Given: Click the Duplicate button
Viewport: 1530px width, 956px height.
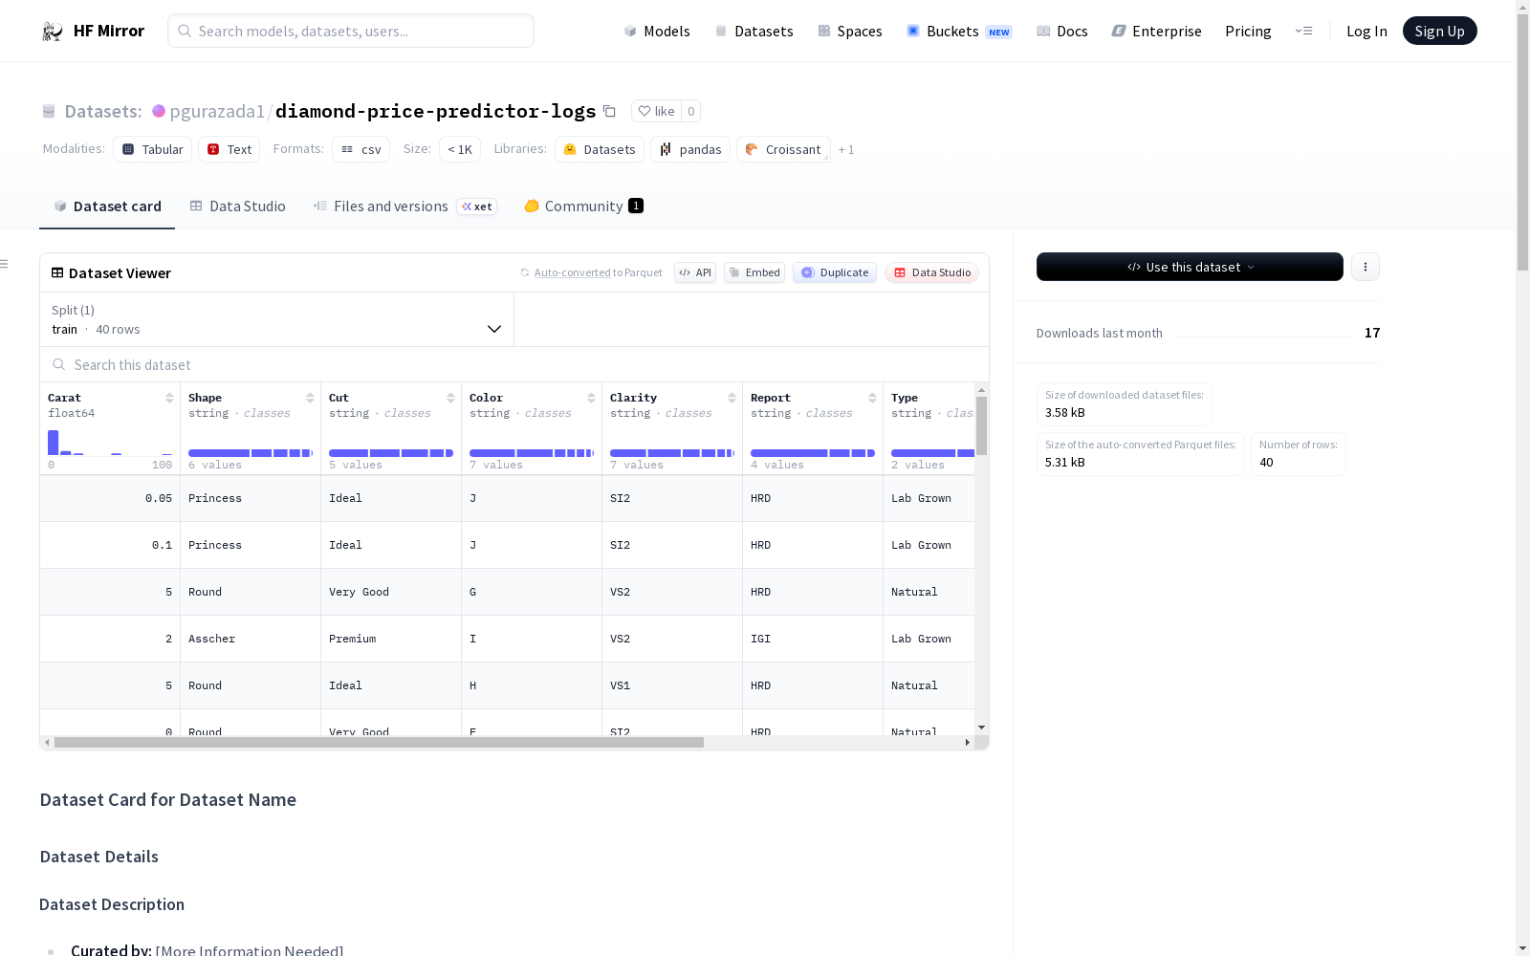Looking at the screenshot, I should [835, 272].
